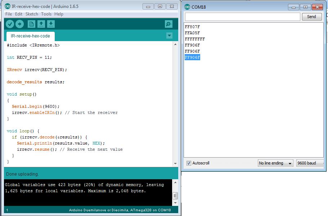Click the FFFFFFFF serial output line
The image size is (328, 216).
[x=195, y=39]
